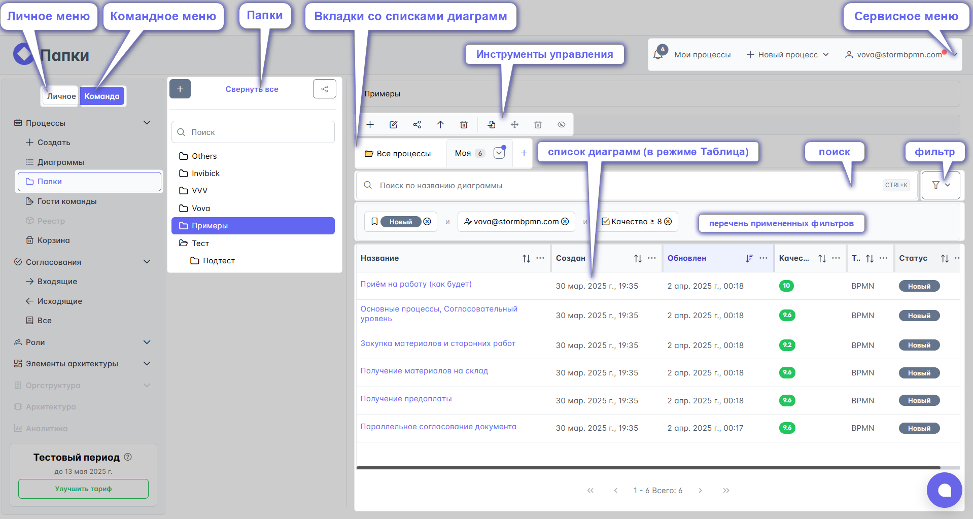Sort the table by the Статус column
Viewport: 973px width, 519px height.
point(945,258)
